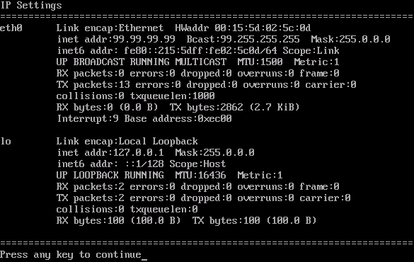The height and width of the screenshot is (262, 414).
Task: Click the Link encap:Local Loopback text
Action: pyautogui.click(x=127, y=141)
